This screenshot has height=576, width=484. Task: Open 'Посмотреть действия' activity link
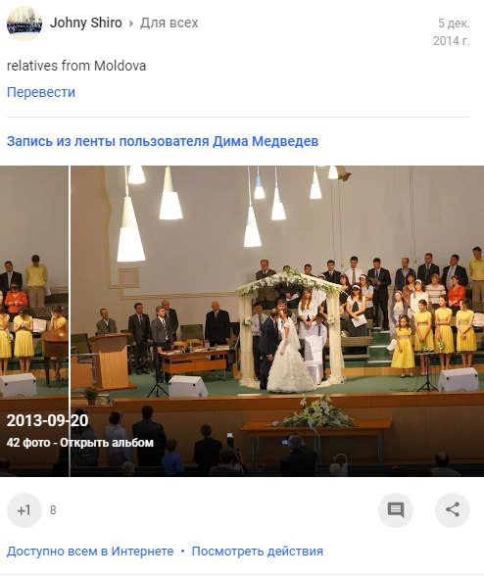point(258,552)
